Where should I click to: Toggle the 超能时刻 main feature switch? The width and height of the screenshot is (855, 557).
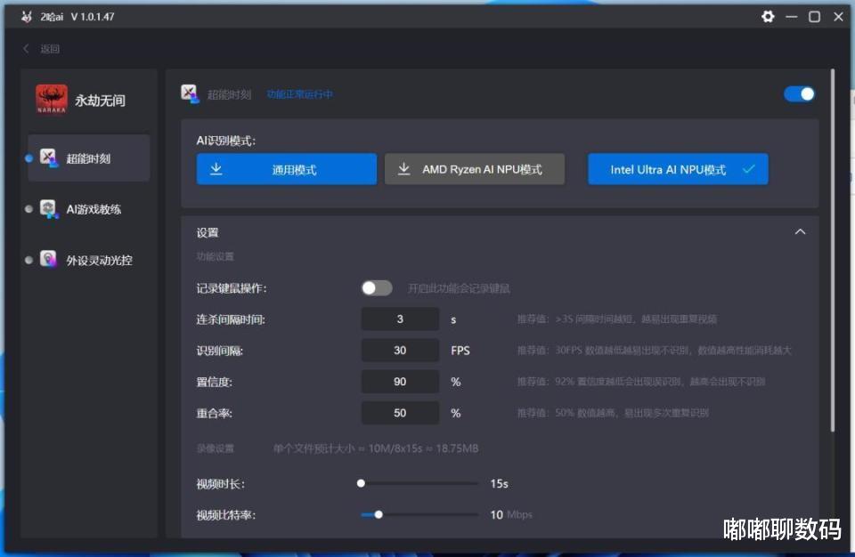800,93
